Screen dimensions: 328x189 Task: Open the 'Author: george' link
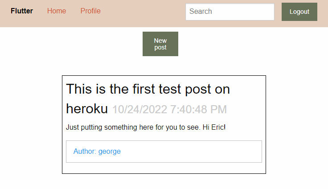[97, 152]
